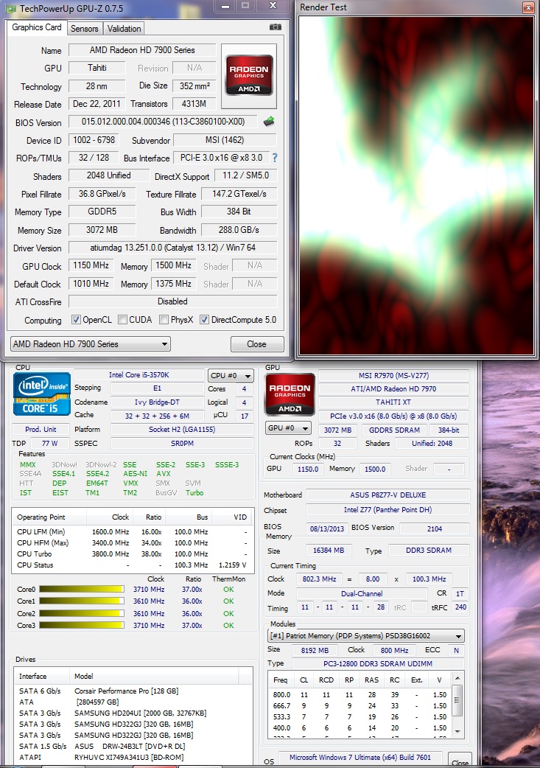540x768 pixels.
Task: Switch to the Sensors tab
Action: 84,29
